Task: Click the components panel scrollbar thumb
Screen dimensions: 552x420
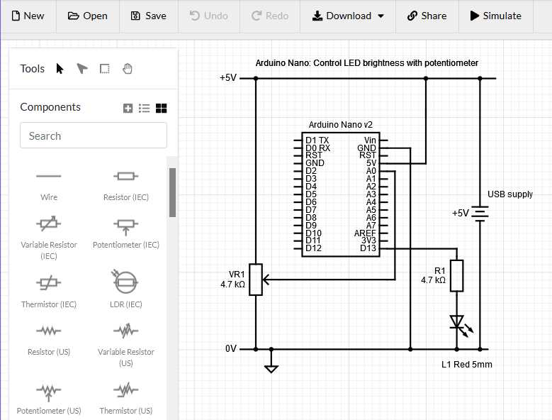Action: 172,192
